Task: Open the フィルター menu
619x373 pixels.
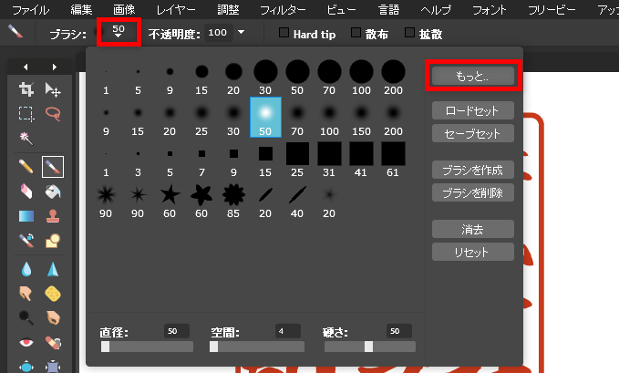Action: [283, 9]
